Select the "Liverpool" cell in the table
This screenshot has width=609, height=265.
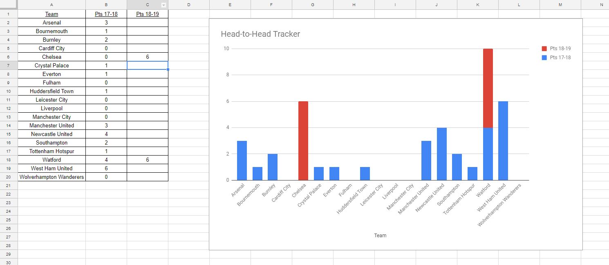[51, 108]
